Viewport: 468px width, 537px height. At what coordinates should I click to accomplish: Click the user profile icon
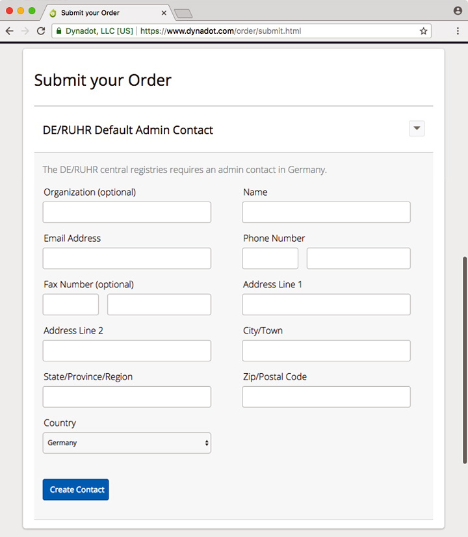click(x=458, y=11)
